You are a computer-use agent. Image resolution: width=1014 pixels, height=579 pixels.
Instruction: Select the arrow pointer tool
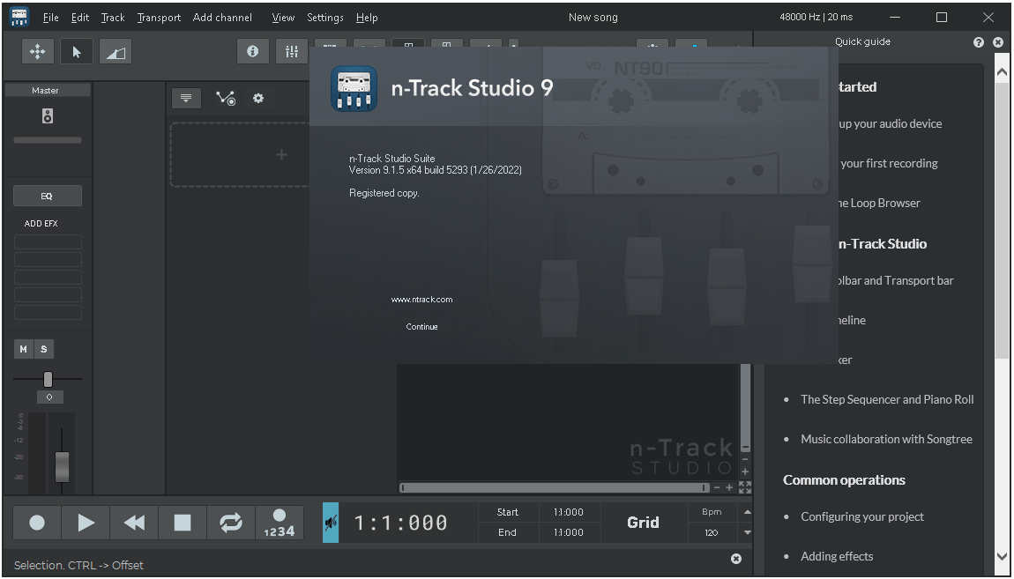77,52
